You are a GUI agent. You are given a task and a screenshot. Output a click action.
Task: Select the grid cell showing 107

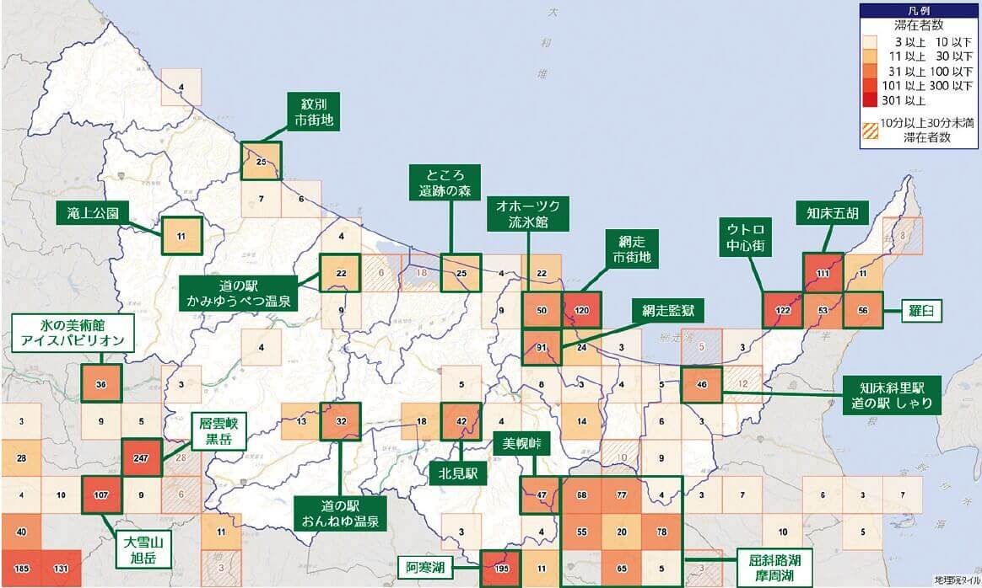101,495
